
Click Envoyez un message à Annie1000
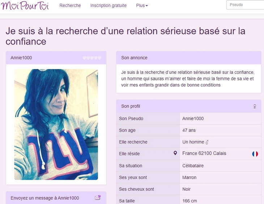[x=45, y=198]
